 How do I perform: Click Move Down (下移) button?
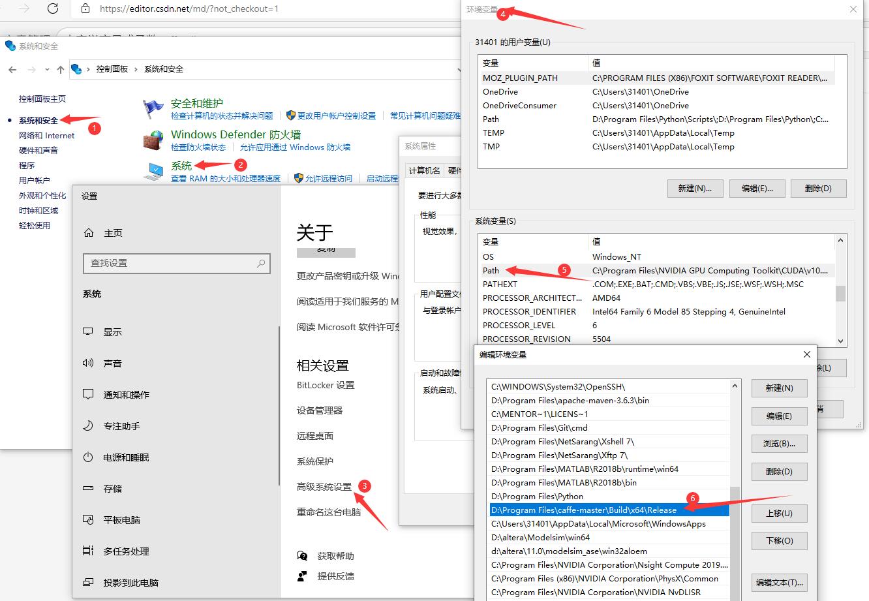779,541
